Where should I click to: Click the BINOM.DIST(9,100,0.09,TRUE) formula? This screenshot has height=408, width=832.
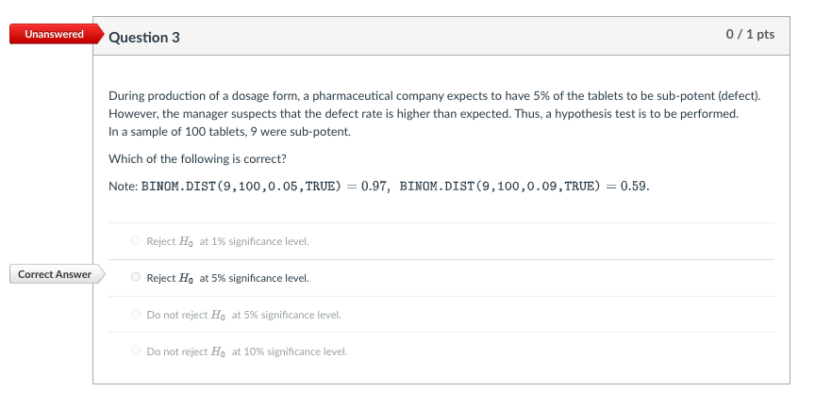point(499,186)
